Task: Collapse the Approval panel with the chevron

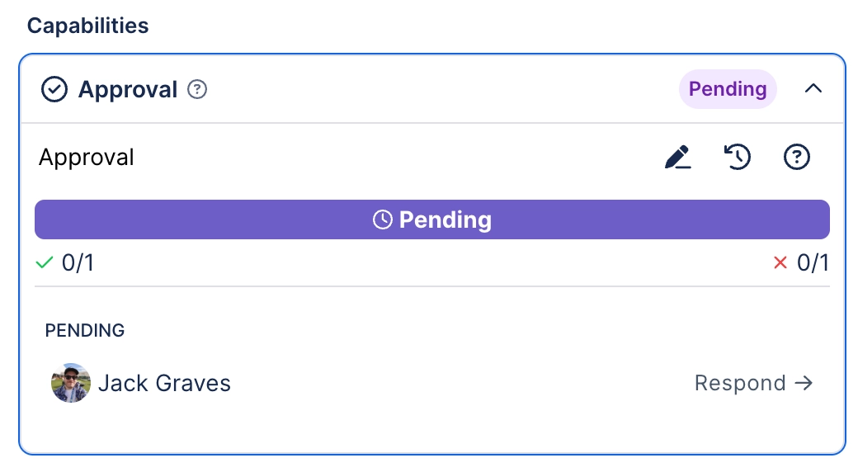Action: pyautogui.click(x=813, y=89)
